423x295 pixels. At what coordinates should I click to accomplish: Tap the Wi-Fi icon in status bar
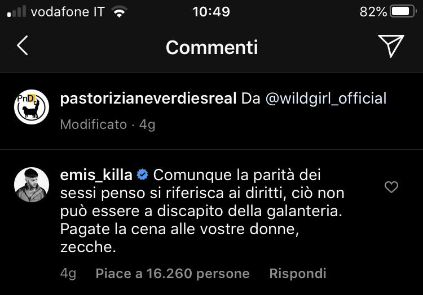tap(119, 12)
